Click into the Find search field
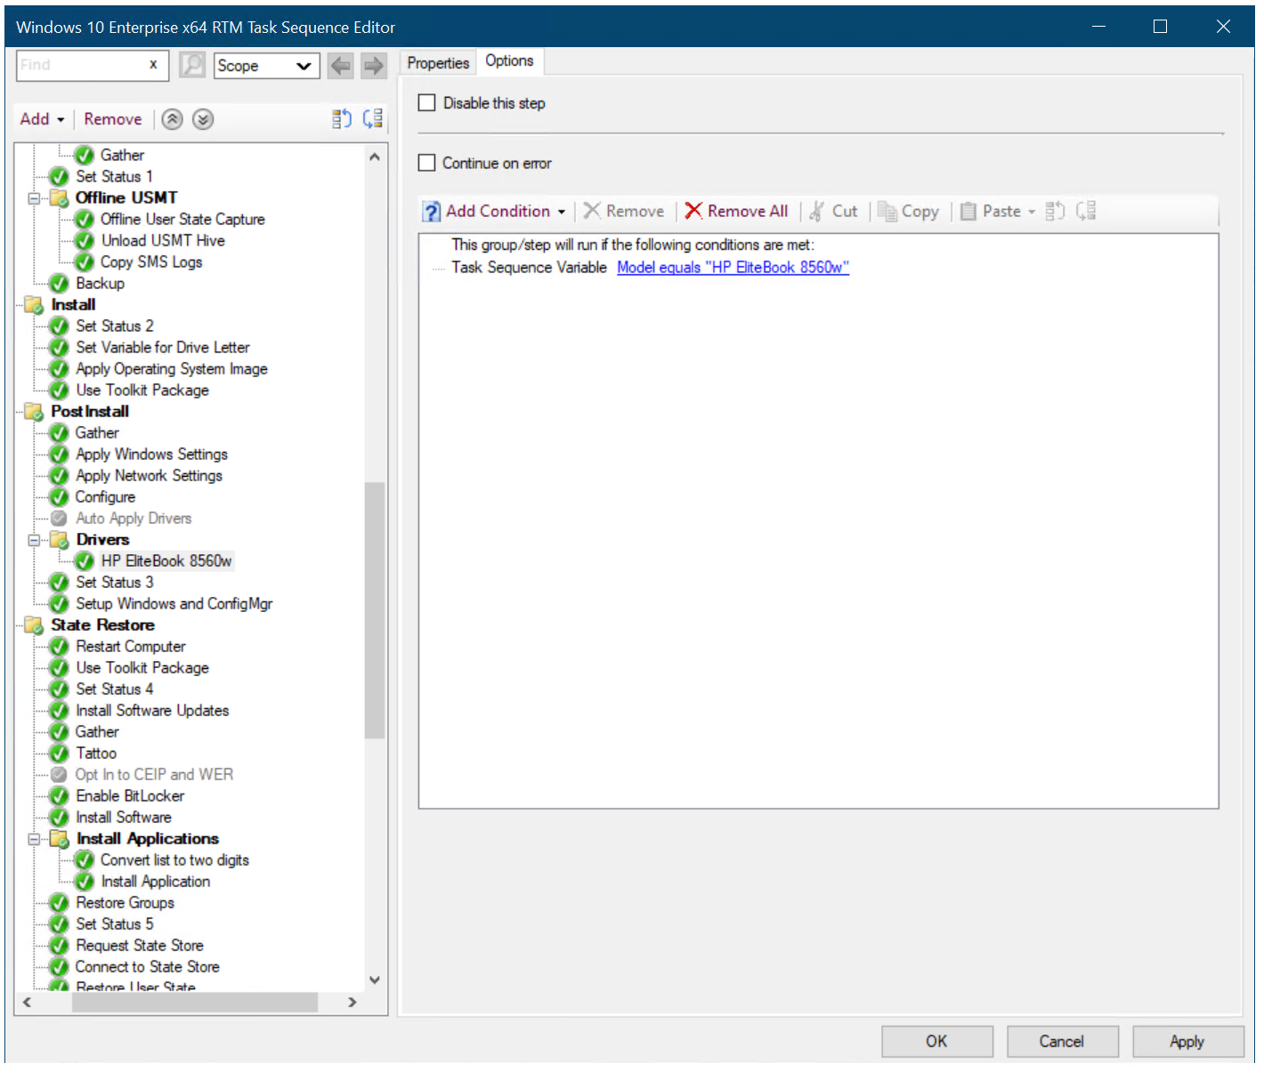The width and height of the screenshot is (1264, 1079). point(80,65)
